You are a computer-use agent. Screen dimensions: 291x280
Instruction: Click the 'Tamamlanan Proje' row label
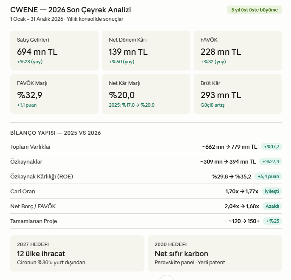[x=34, y=221]
